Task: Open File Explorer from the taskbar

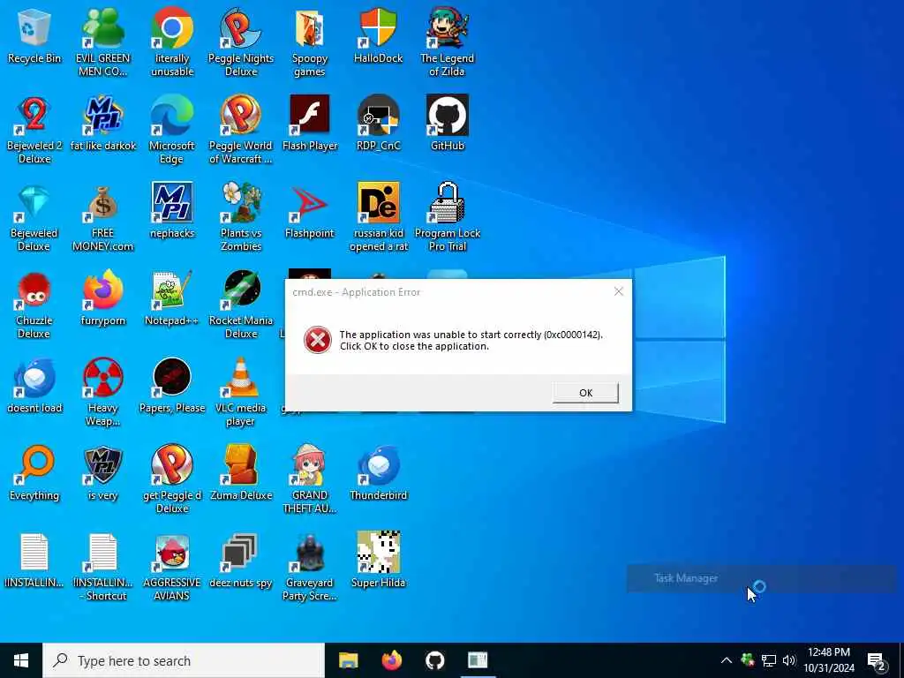Action: [348, 660]
